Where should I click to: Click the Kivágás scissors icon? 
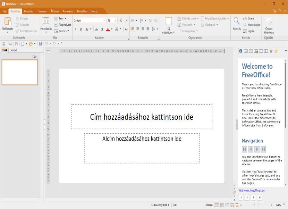click(17, 18)
